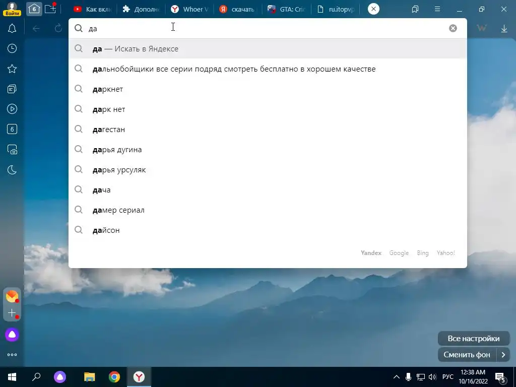516x387 pixels.
Task: Open Все настройки button
Action: coord(474,338)
